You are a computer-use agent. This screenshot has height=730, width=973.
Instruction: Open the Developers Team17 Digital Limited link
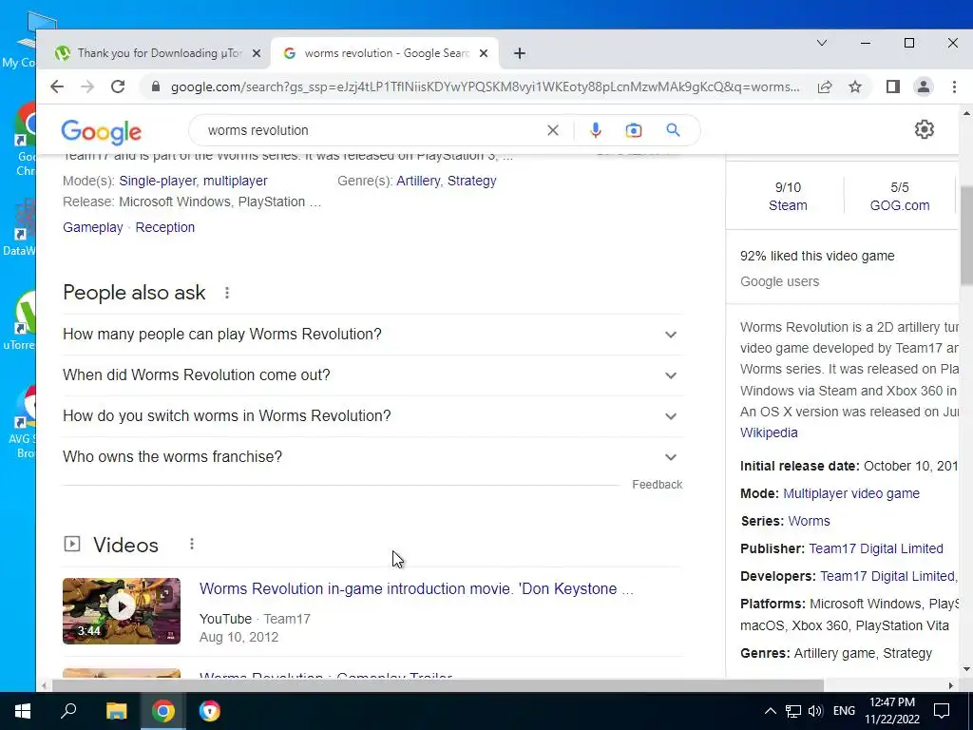pos(888,576)
